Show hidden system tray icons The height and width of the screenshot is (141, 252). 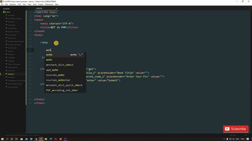tap(224, 139)
